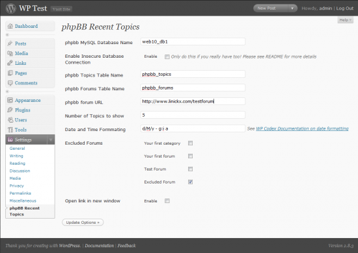Click the Update Options button
Viewport: 358px width, 253px height.
coord(83,223)
